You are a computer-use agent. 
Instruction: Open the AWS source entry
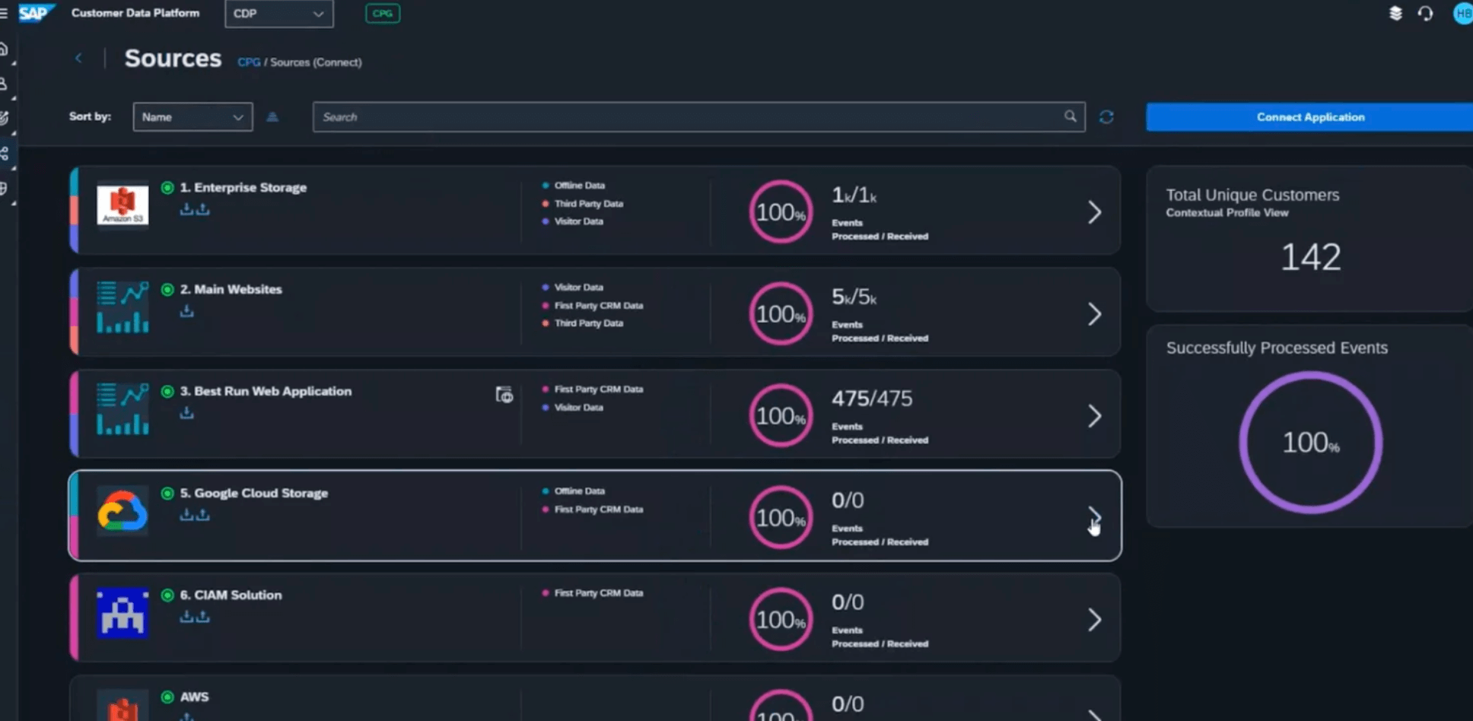coord(194,697)
